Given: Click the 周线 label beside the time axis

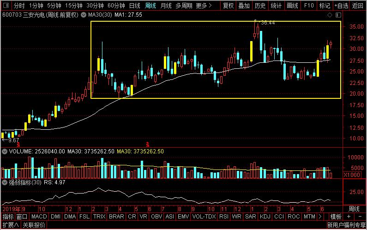Looking at the screenshot, I should 354,209.
